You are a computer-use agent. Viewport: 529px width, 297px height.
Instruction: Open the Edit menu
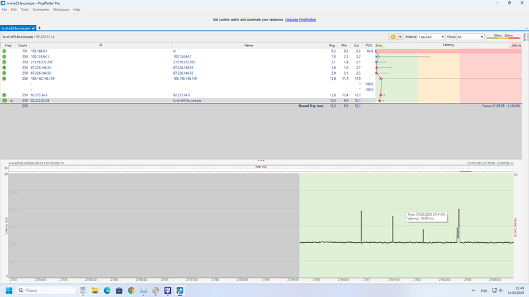[13, 10]
